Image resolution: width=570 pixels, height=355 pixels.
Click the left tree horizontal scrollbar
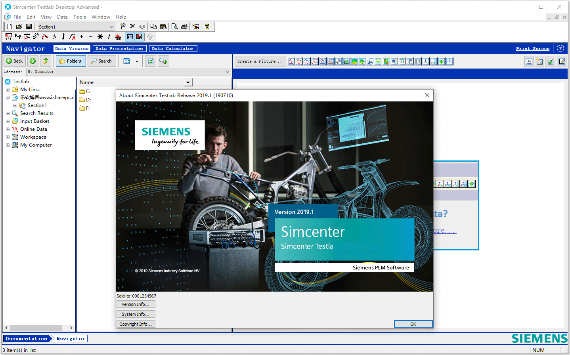coord(38,328)
